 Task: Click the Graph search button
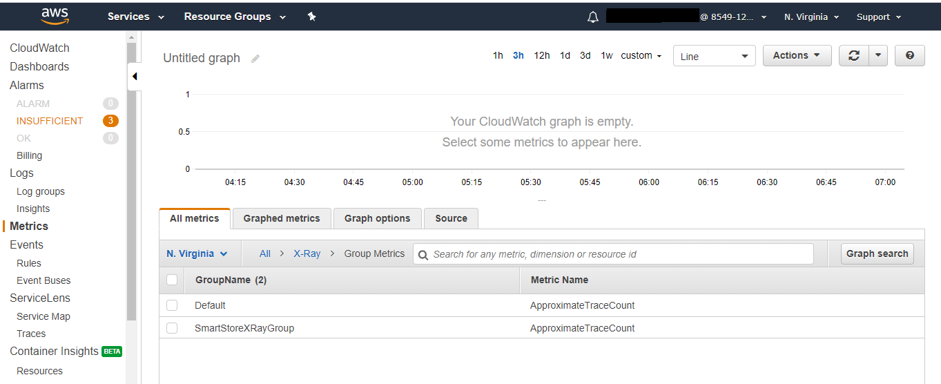[x=877, y=253]
